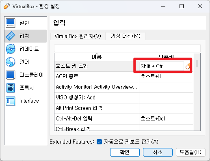Switch to VirtualBox 관리자(V) tab
The height and width of the screenshot is (161, 210).
click(78, 36)
